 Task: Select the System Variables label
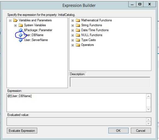coord(35,25)
